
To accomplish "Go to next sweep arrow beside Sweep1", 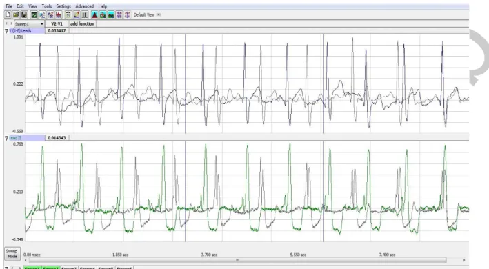I will click(12, 23).
